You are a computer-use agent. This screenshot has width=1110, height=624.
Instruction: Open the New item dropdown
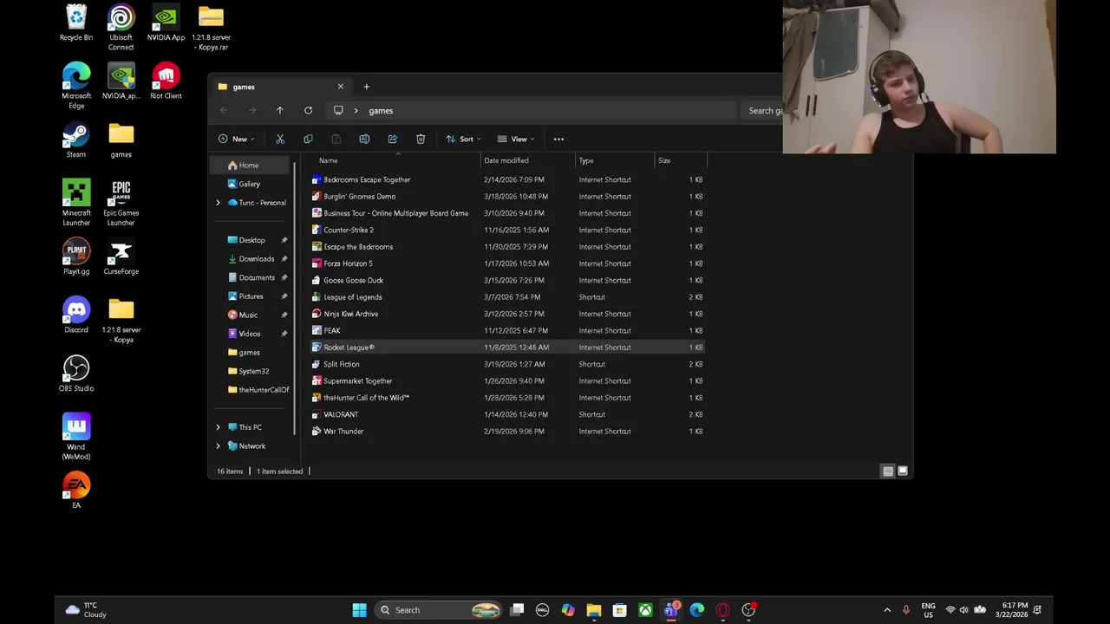[x=237, y=139]
